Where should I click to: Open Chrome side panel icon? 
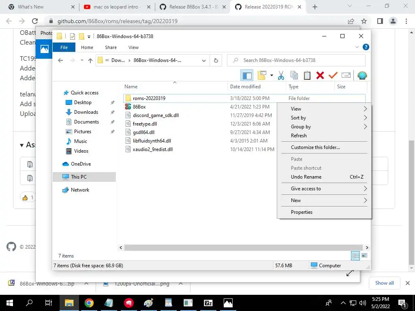380,21
